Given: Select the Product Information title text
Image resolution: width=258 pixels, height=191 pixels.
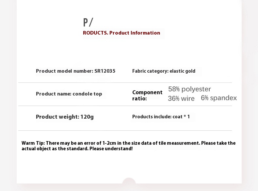Looking at the screenshot, I should click(x=135, y=33).
